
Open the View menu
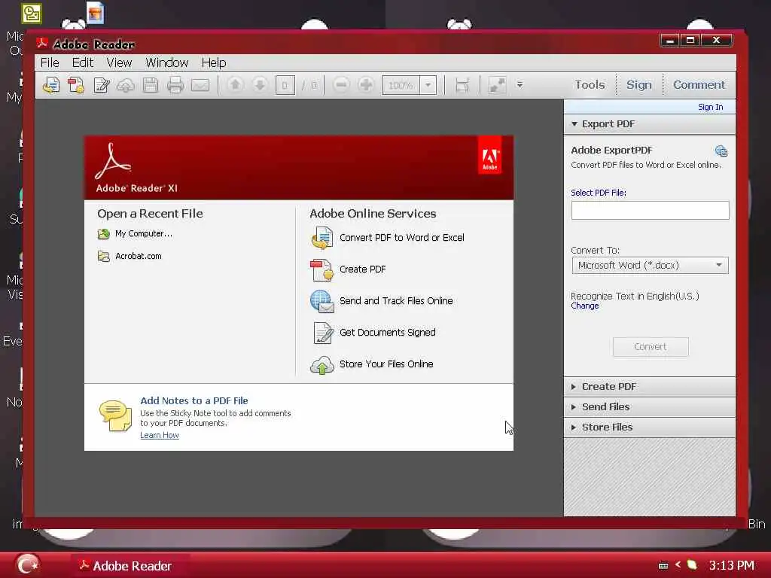119,63
